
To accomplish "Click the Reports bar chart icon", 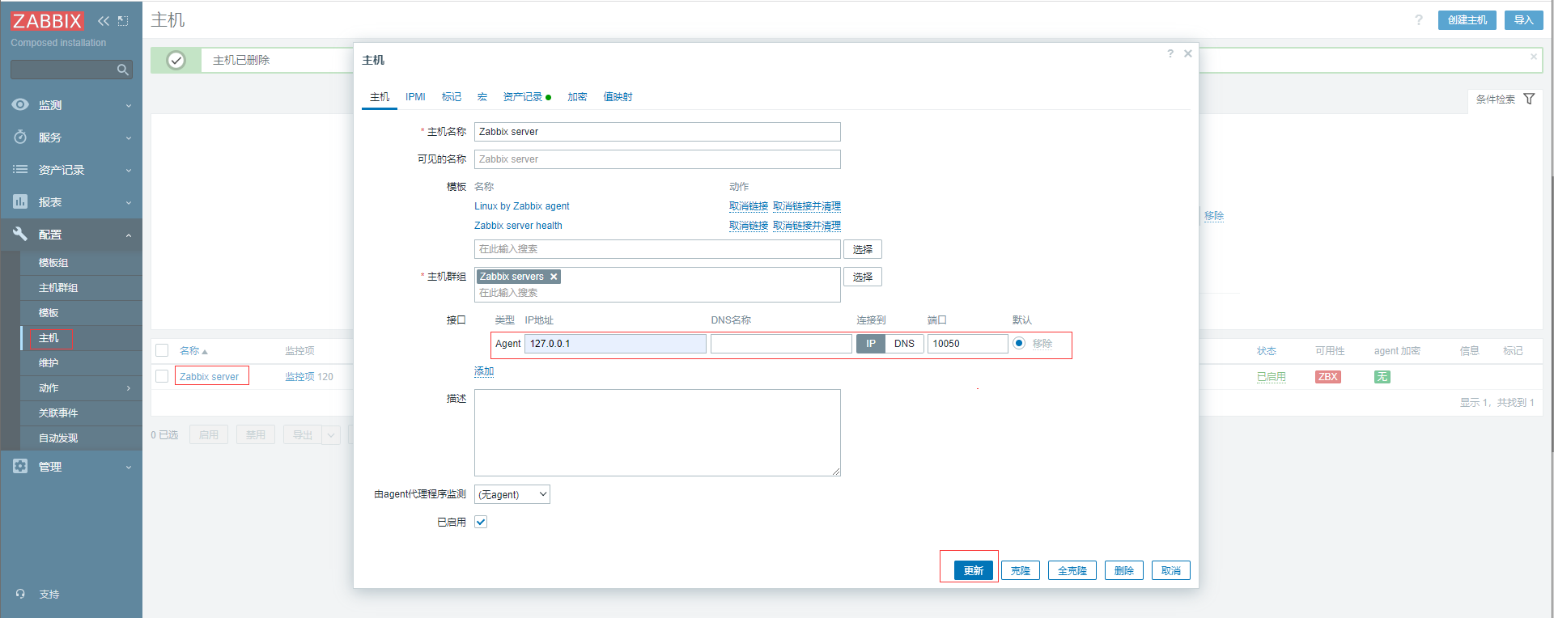I will [x=20, y=201].
